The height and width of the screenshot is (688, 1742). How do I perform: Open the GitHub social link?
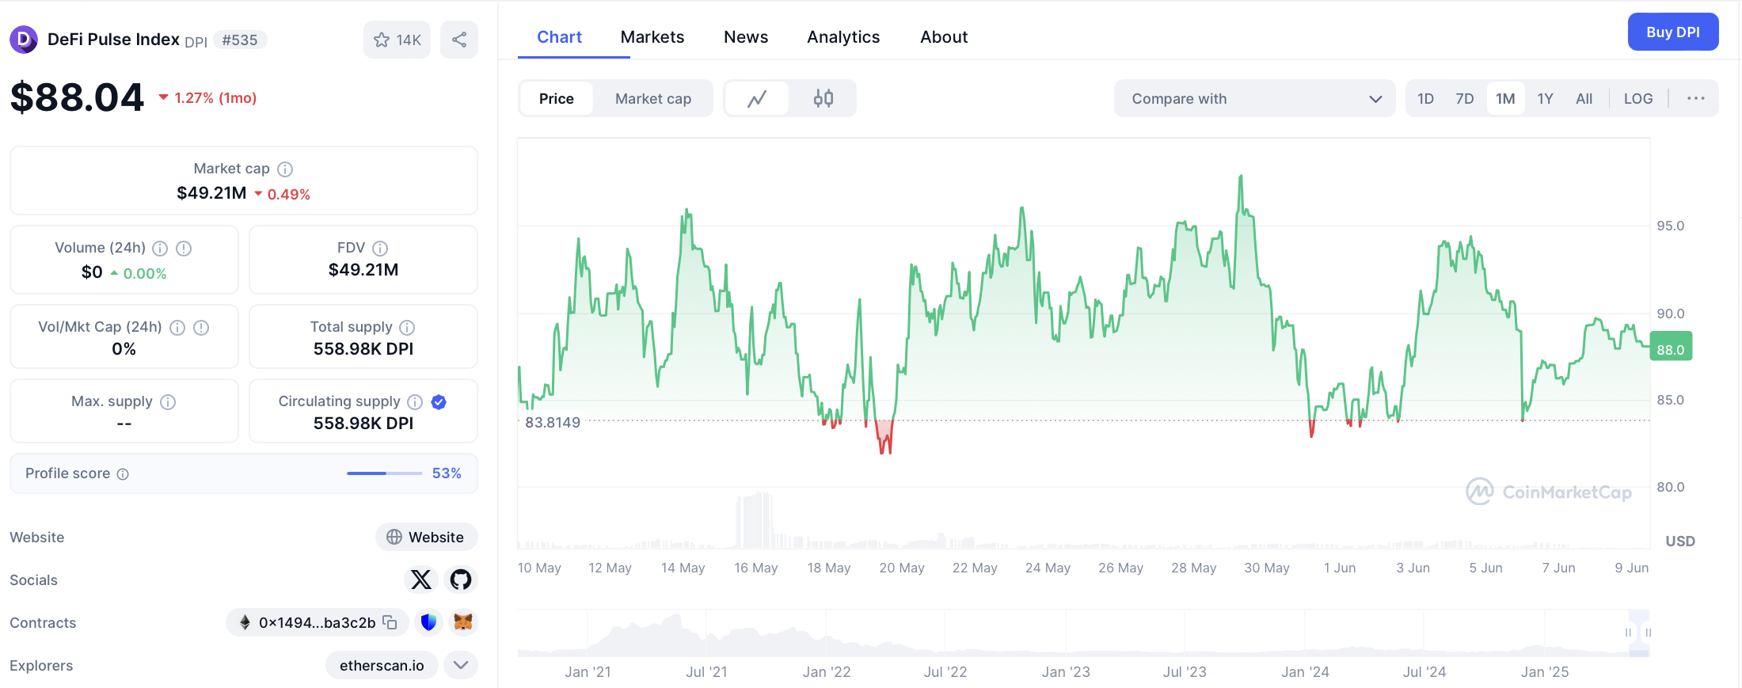(x=461, y=580)
